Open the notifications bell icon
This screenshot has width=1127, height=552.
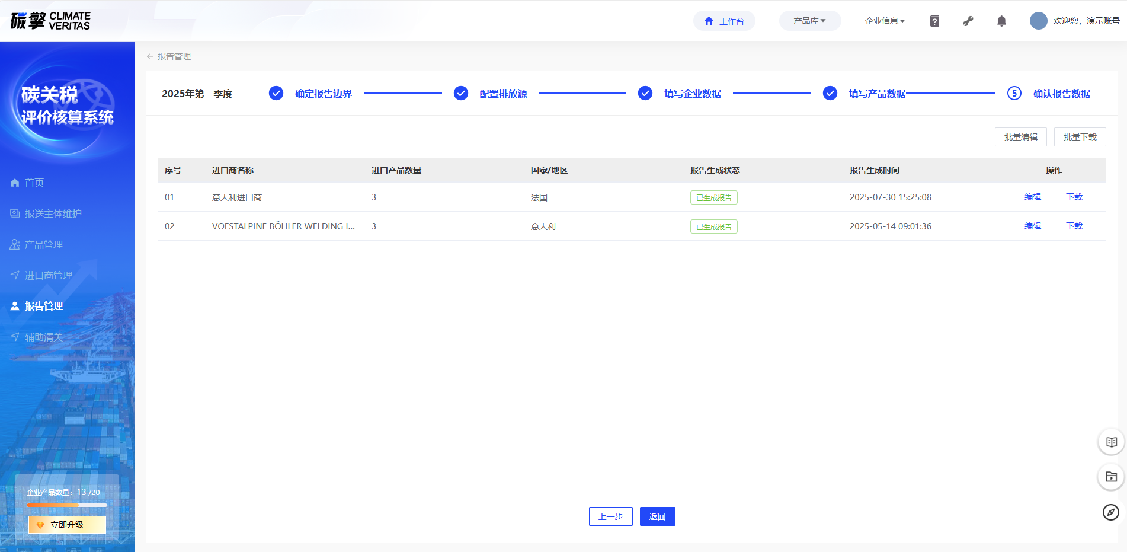(x=1001, y=21)
